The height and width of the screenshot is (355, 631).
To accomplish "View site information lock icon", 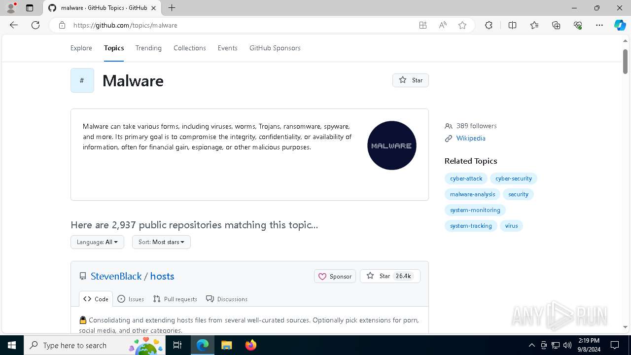I will pos(62,25).
